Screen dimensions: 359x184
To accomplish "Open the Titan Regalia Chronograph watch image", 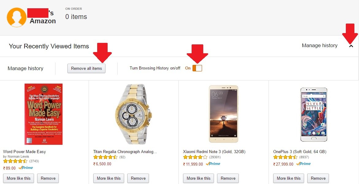I will (133, 114).
